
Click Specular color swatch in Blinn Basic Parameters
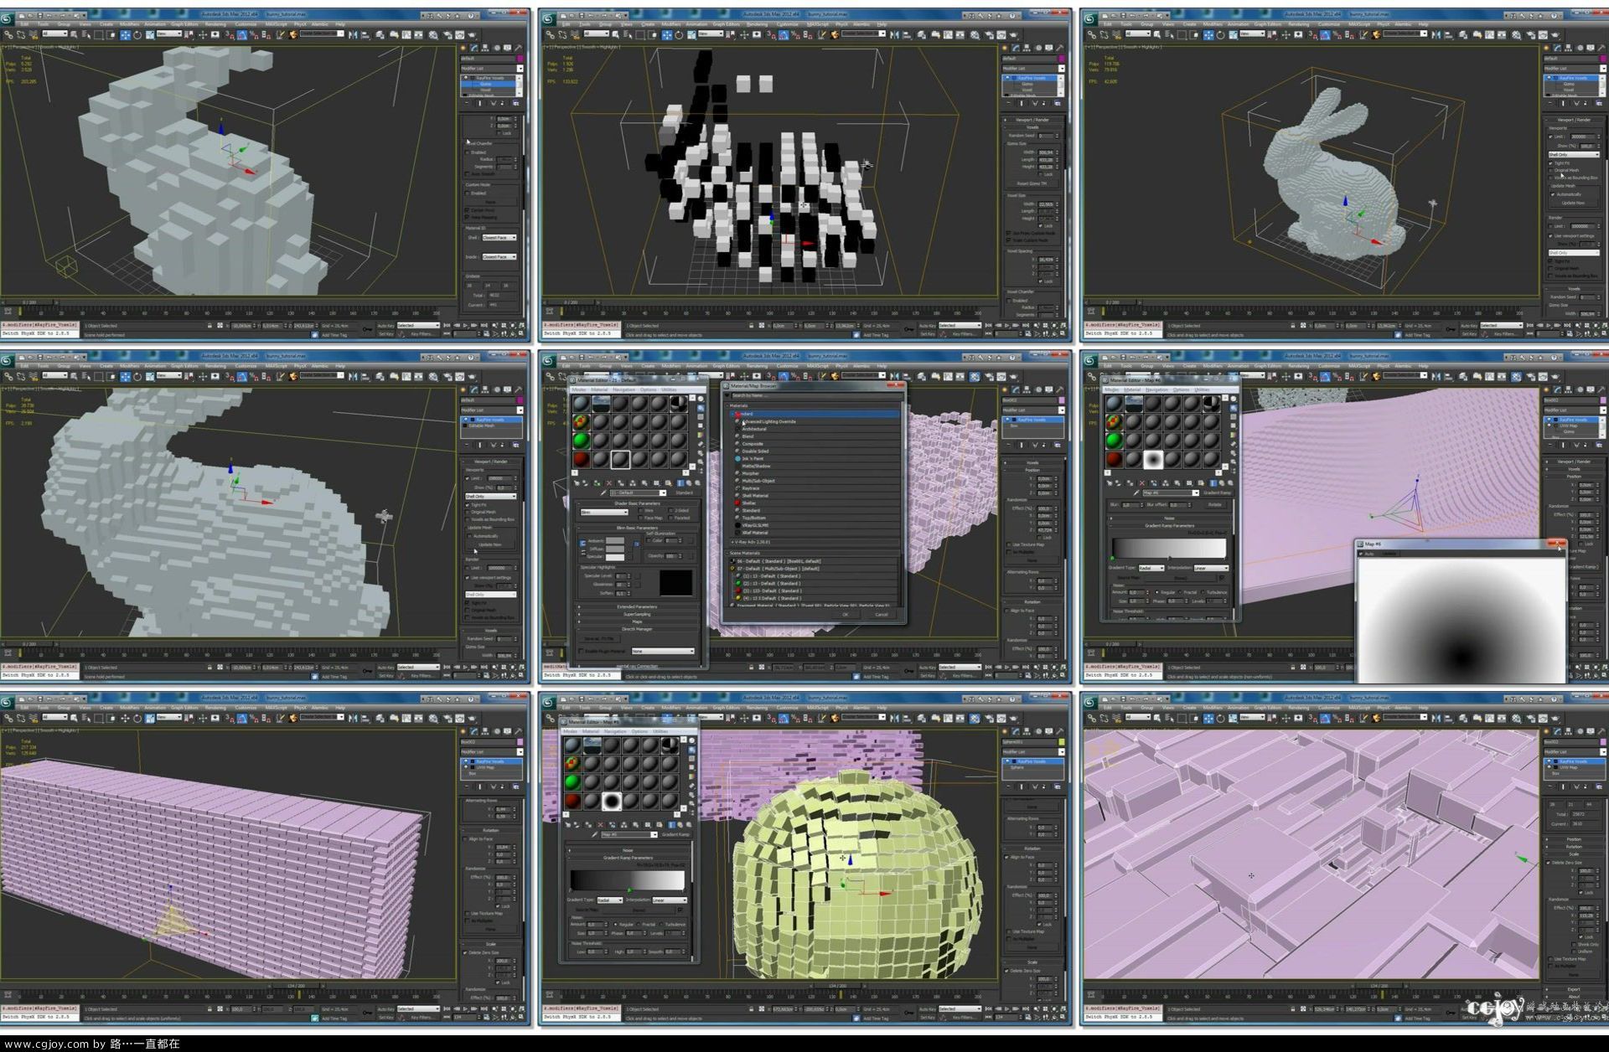[615, 557]
